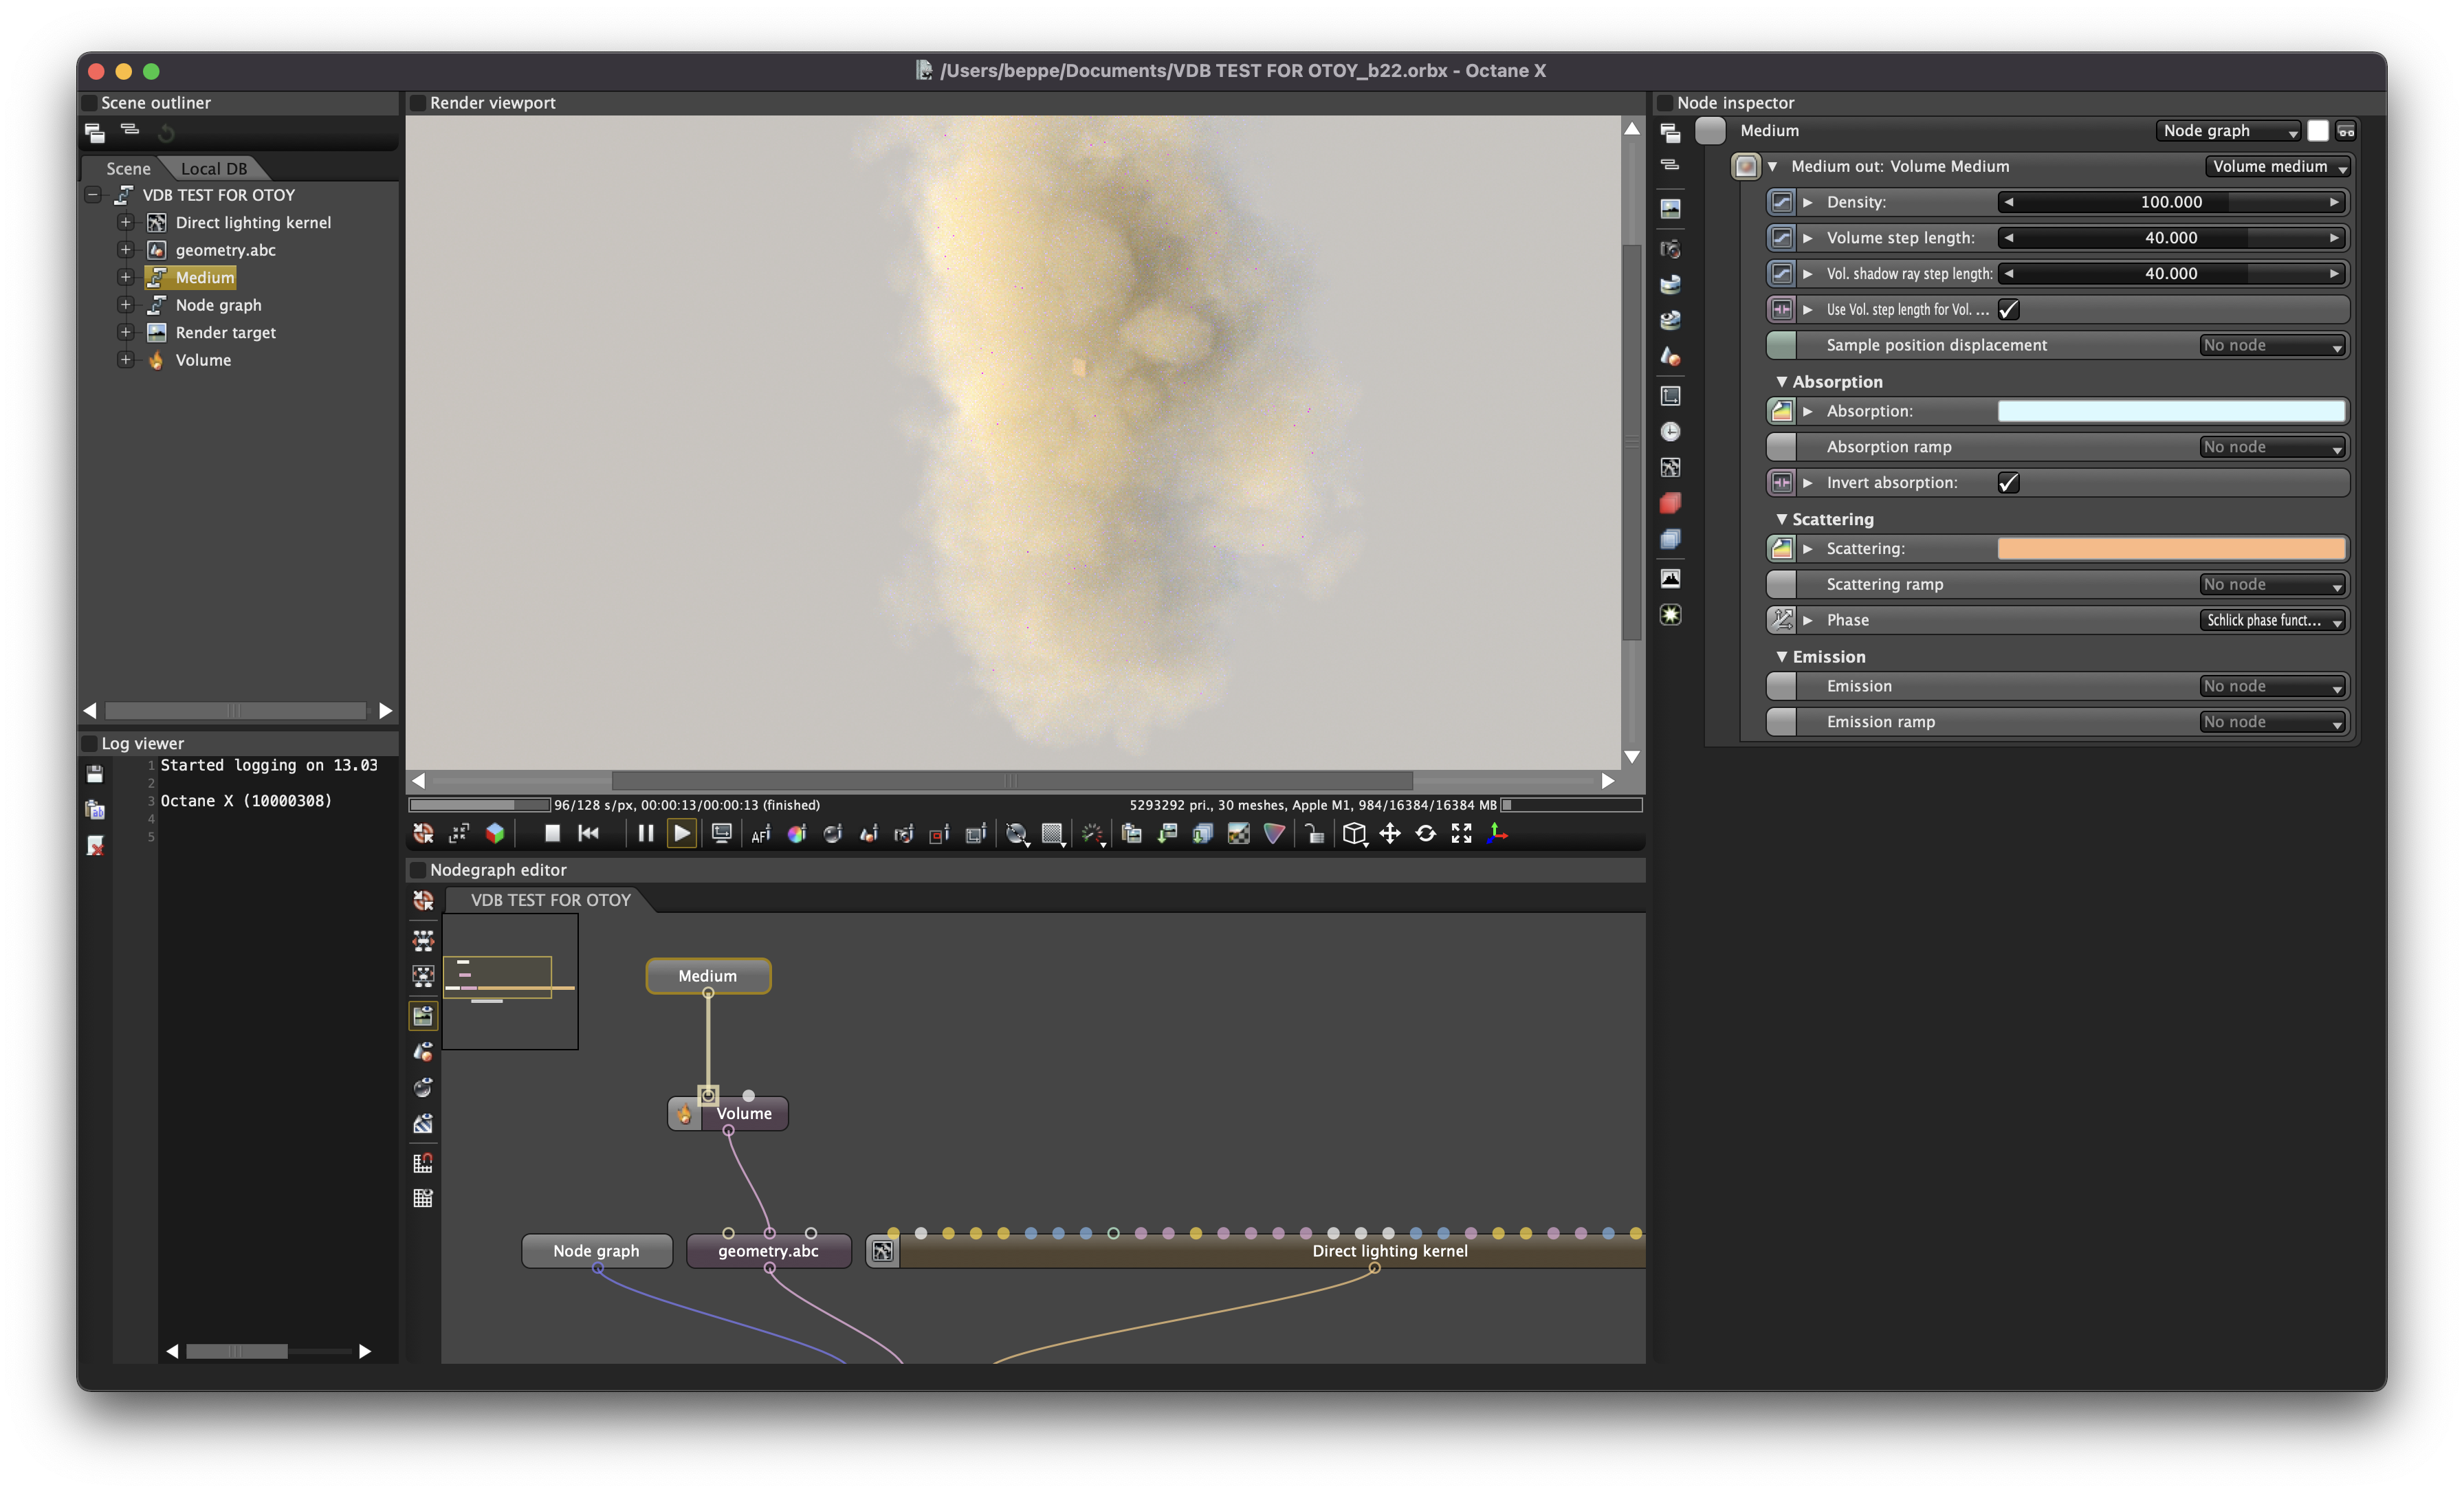Restart the render with the rewind button
The image size is (2464, 1493).
pyautogui.click(x=588, y=833)
